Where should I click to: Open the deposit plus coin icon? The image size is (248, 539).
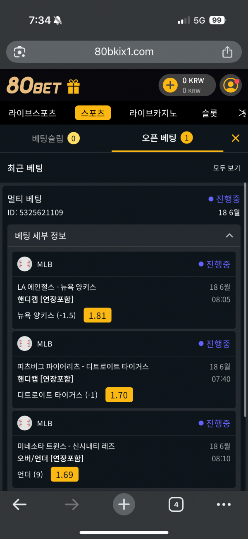[x=170, y=85]
